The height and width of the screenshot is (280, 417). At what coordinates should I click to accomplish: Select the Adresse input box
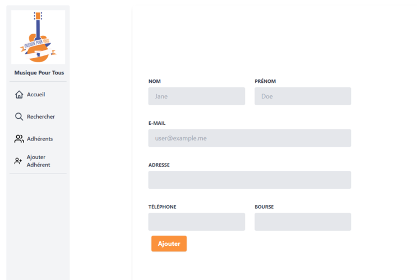(x=249, y=180)
